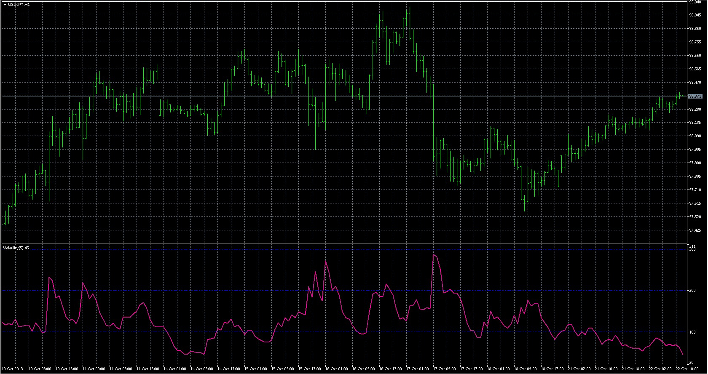This screenshot has height=374, width=708.
Task: Click the 14 Oct 09:00 time label
Action: click(x=202, y=369)
